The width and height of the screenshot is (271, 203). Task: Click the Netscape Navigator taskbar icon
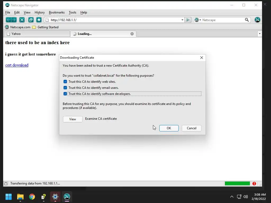click(x=67, y=197)
